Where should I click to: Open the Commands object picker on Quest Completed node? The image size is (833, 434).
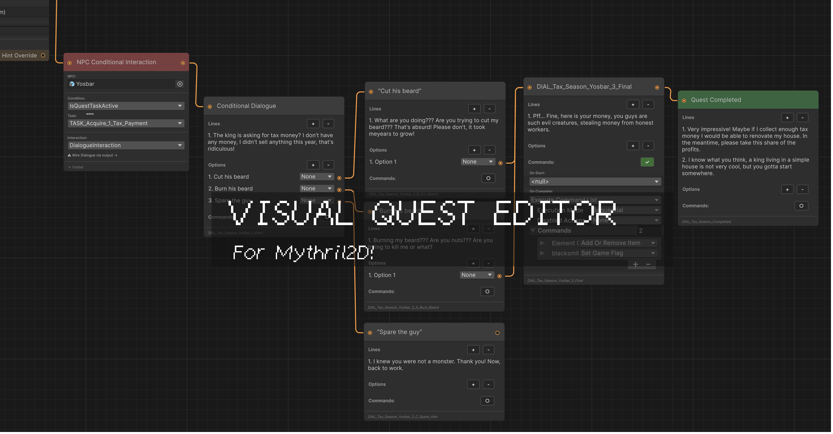pos(802,206)
